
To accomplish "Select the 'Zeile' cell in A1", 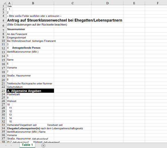I will pyautogui.click(x=9, y=6).
